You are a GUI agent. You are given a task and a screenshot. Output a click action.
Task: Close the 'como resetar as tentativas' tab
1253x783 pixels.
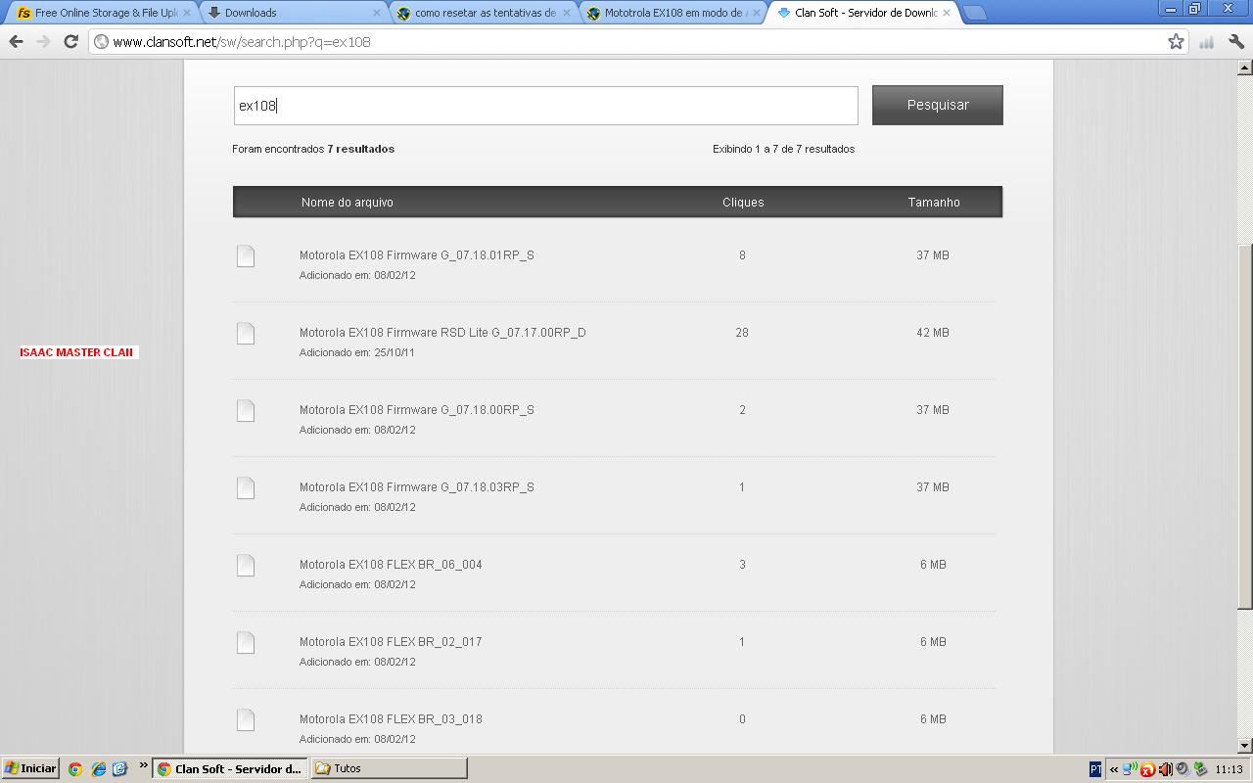coord(566,13)
